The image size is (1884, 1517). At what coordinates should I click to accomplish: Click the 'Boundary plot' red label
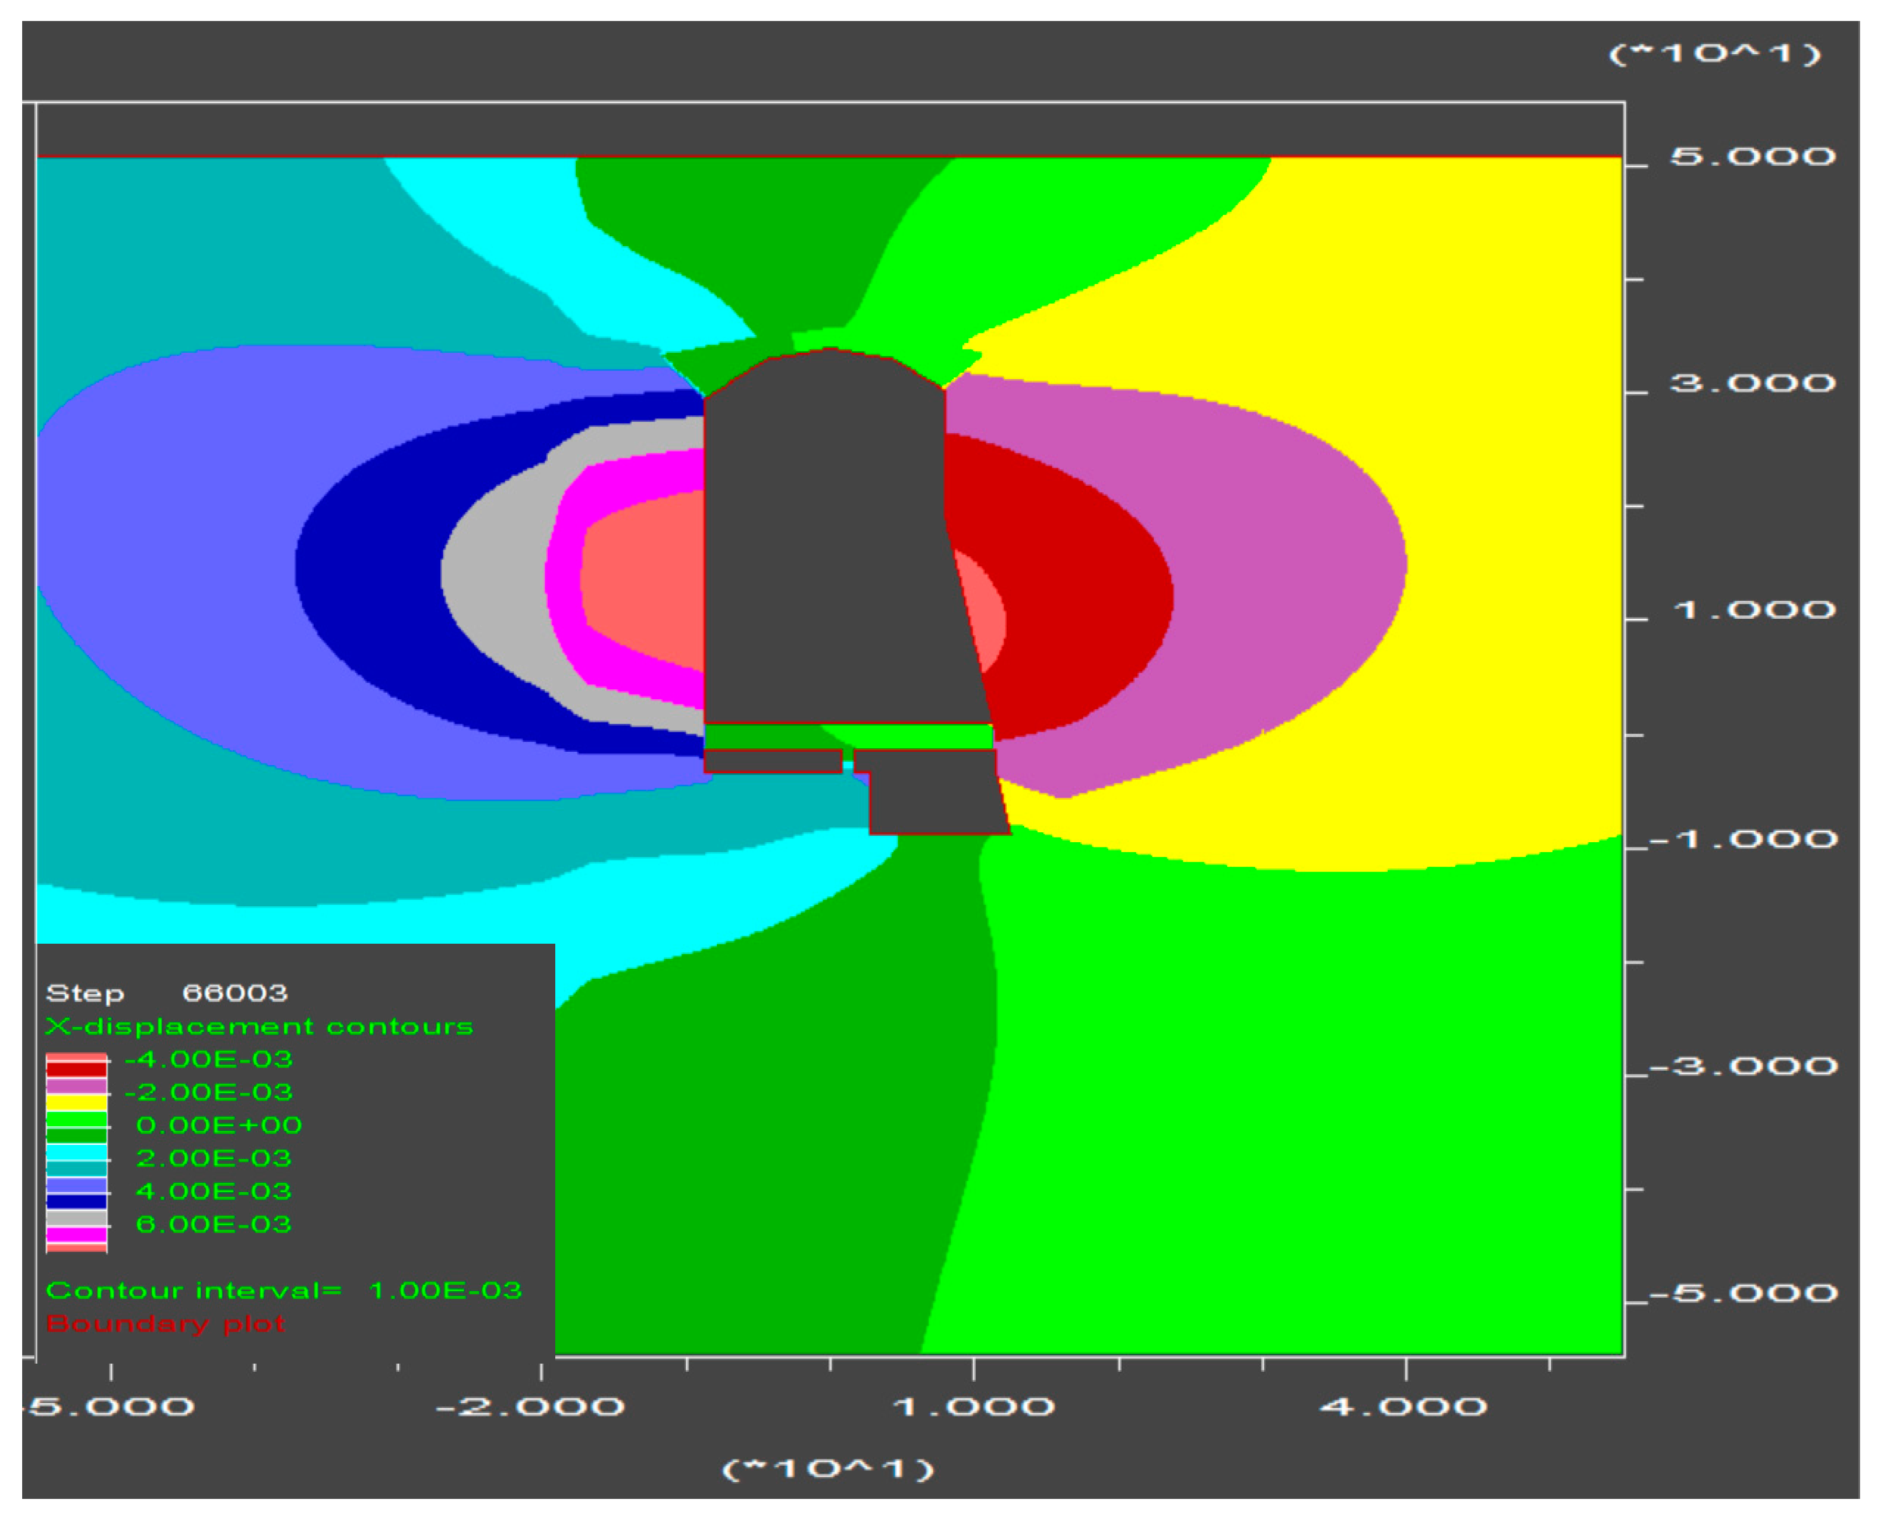click(165, 1323)
